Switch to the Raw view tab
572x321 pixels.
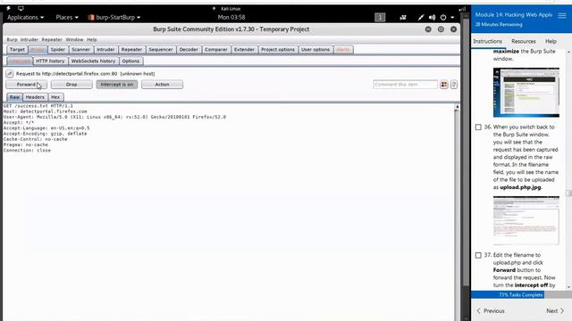14,97
